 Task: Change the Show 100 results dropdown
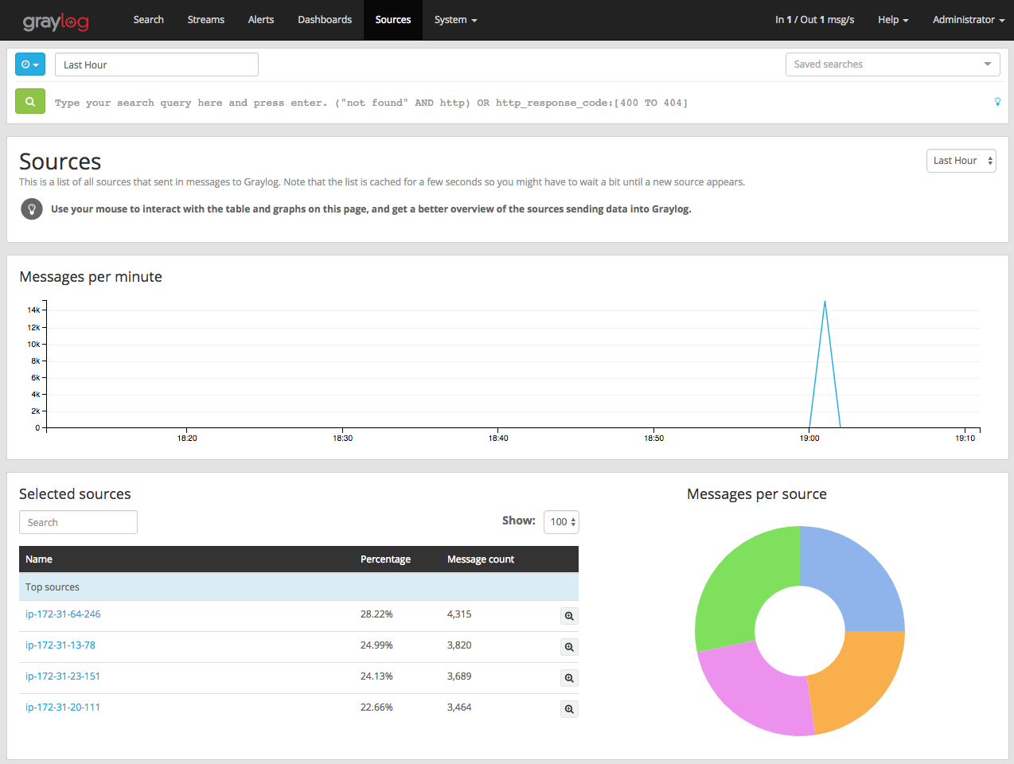point(561,522)
